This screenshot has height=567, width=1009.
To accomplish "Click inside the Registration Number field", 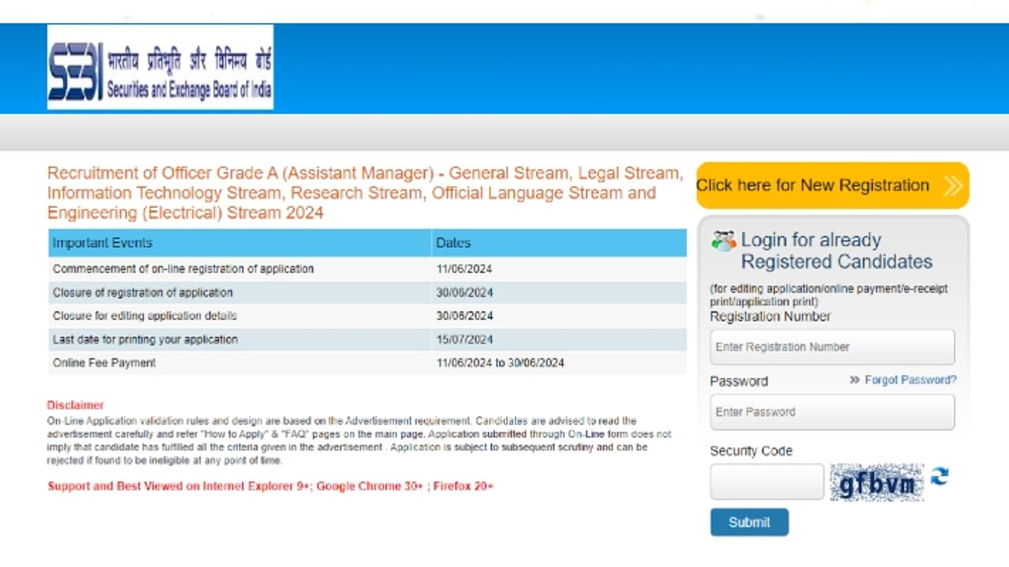I will [x=832, y=346].
